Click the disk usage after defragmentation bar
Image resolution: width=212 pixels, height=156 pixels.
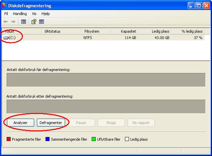coord(106,106)
